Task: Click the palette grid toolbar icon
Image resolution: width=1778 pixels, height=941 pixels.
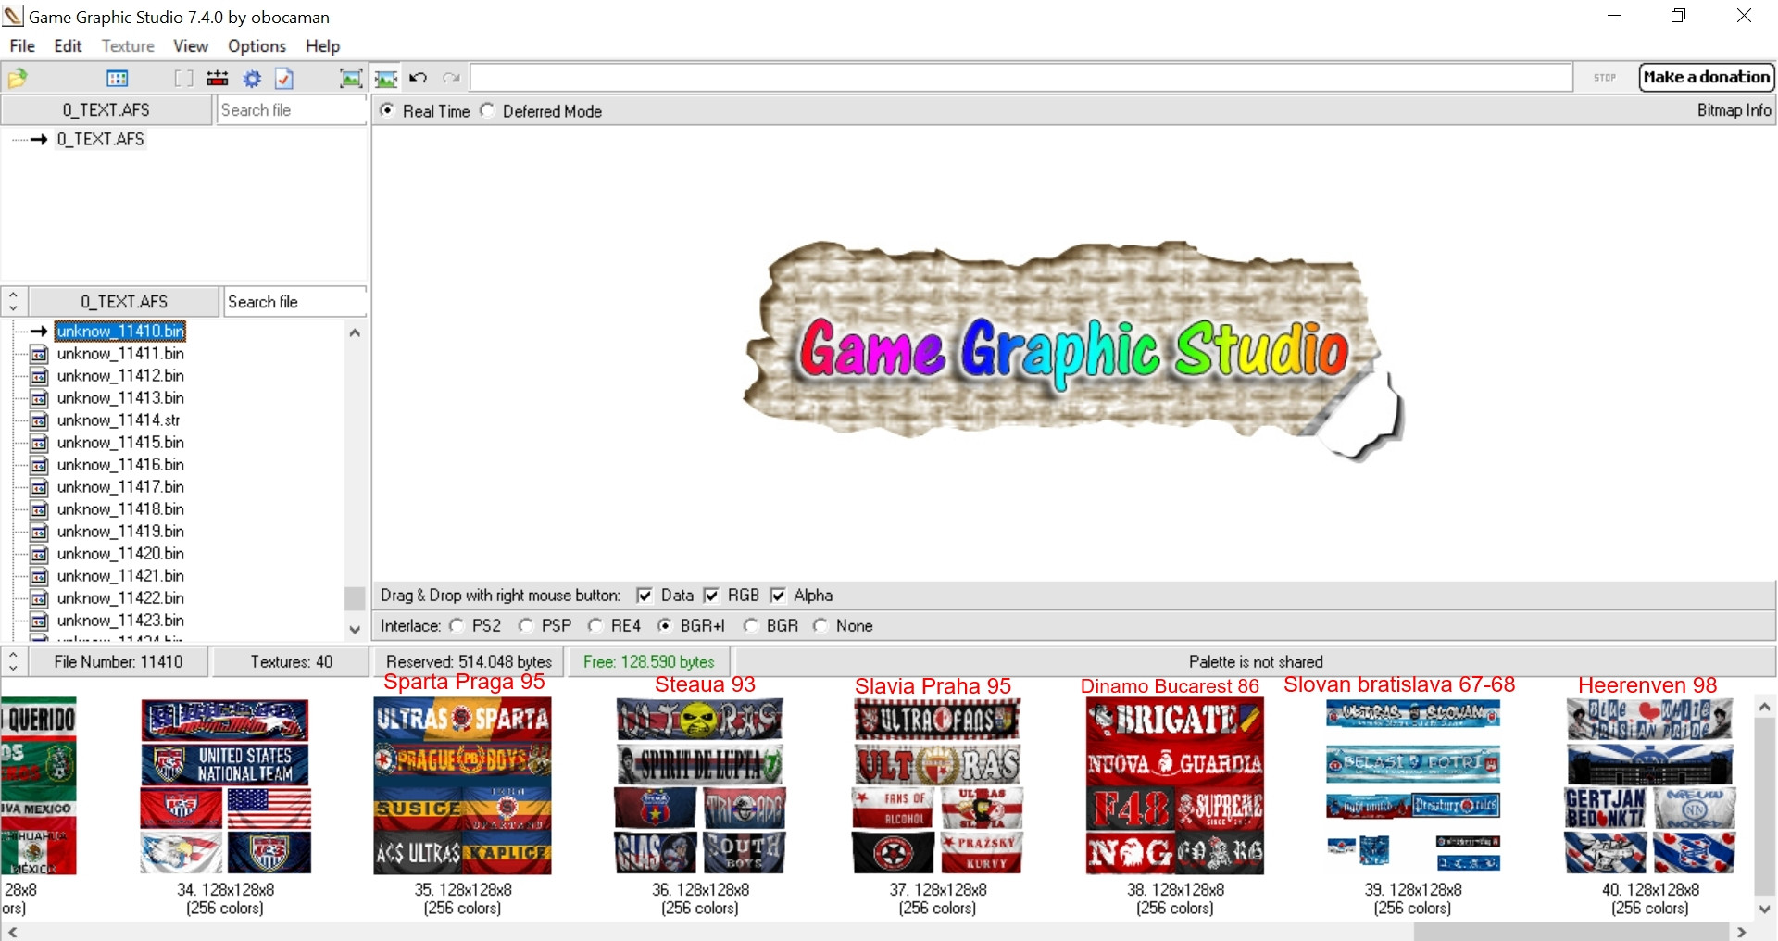Action: (118, 79)
